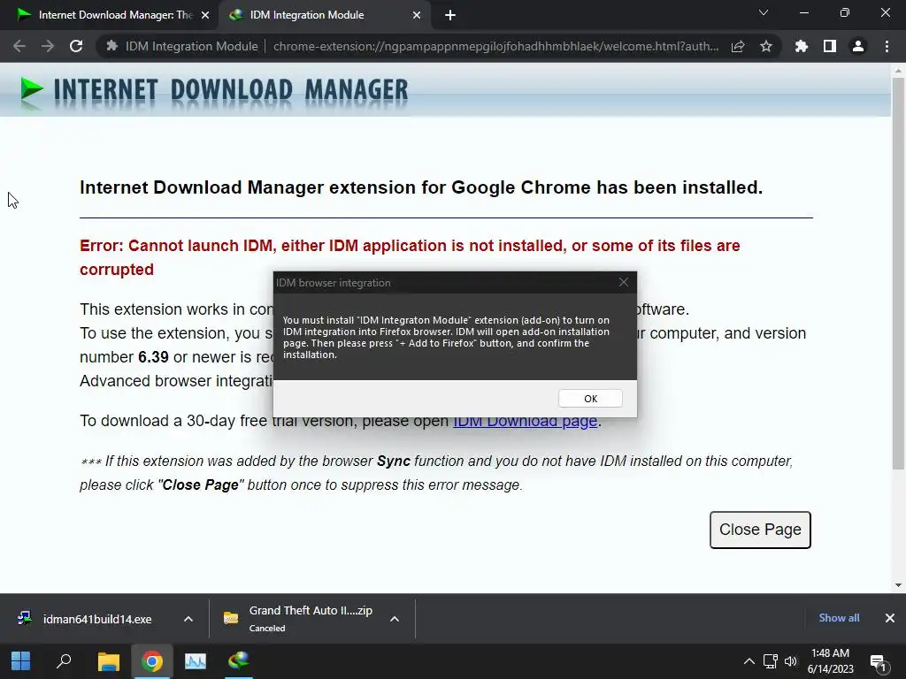
Task: Click the Chrome taskbar icon
Action: (x=151, y=661)
